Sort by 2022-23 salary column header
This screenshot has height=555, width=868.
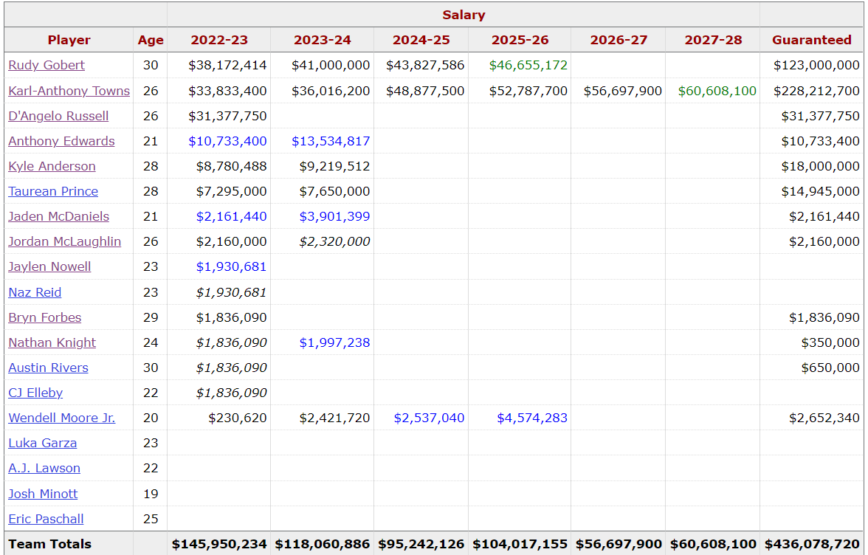point(219,40)
